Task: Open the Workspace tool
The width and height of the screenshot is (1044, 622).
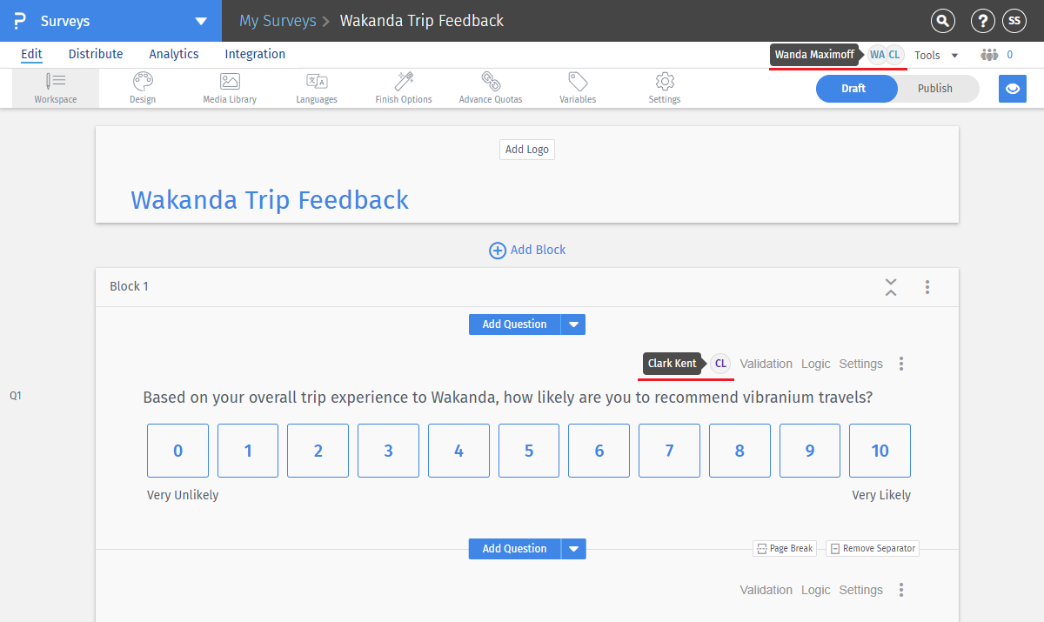Action: (x=56, y=89)
